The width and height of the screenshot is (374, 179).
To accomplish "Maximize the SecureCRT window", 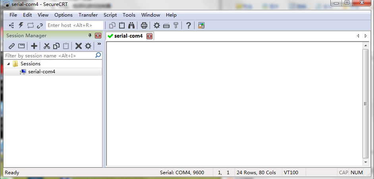I will (x=347, y=3).
